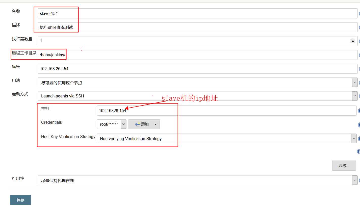Expand the 添加 button dropdown arrow
The image size is (360, 209).
click(156, 124)
